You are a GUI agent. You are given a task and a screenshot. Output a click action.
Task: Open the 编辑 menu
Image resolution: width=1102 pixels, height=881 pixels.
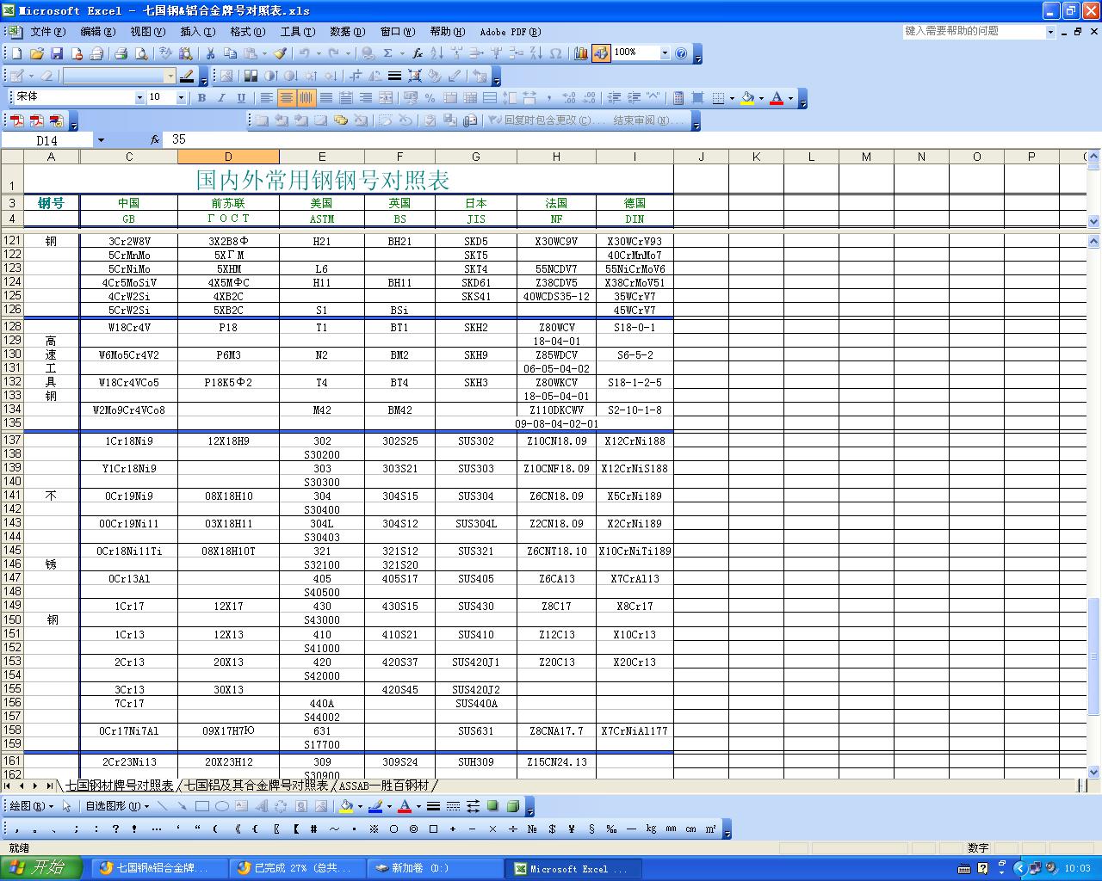point(97,32)
